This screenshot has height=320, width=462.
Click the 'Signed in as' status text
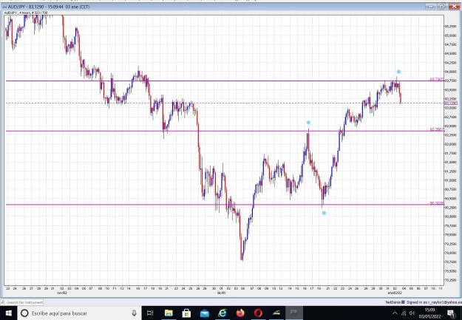point(433,302)
